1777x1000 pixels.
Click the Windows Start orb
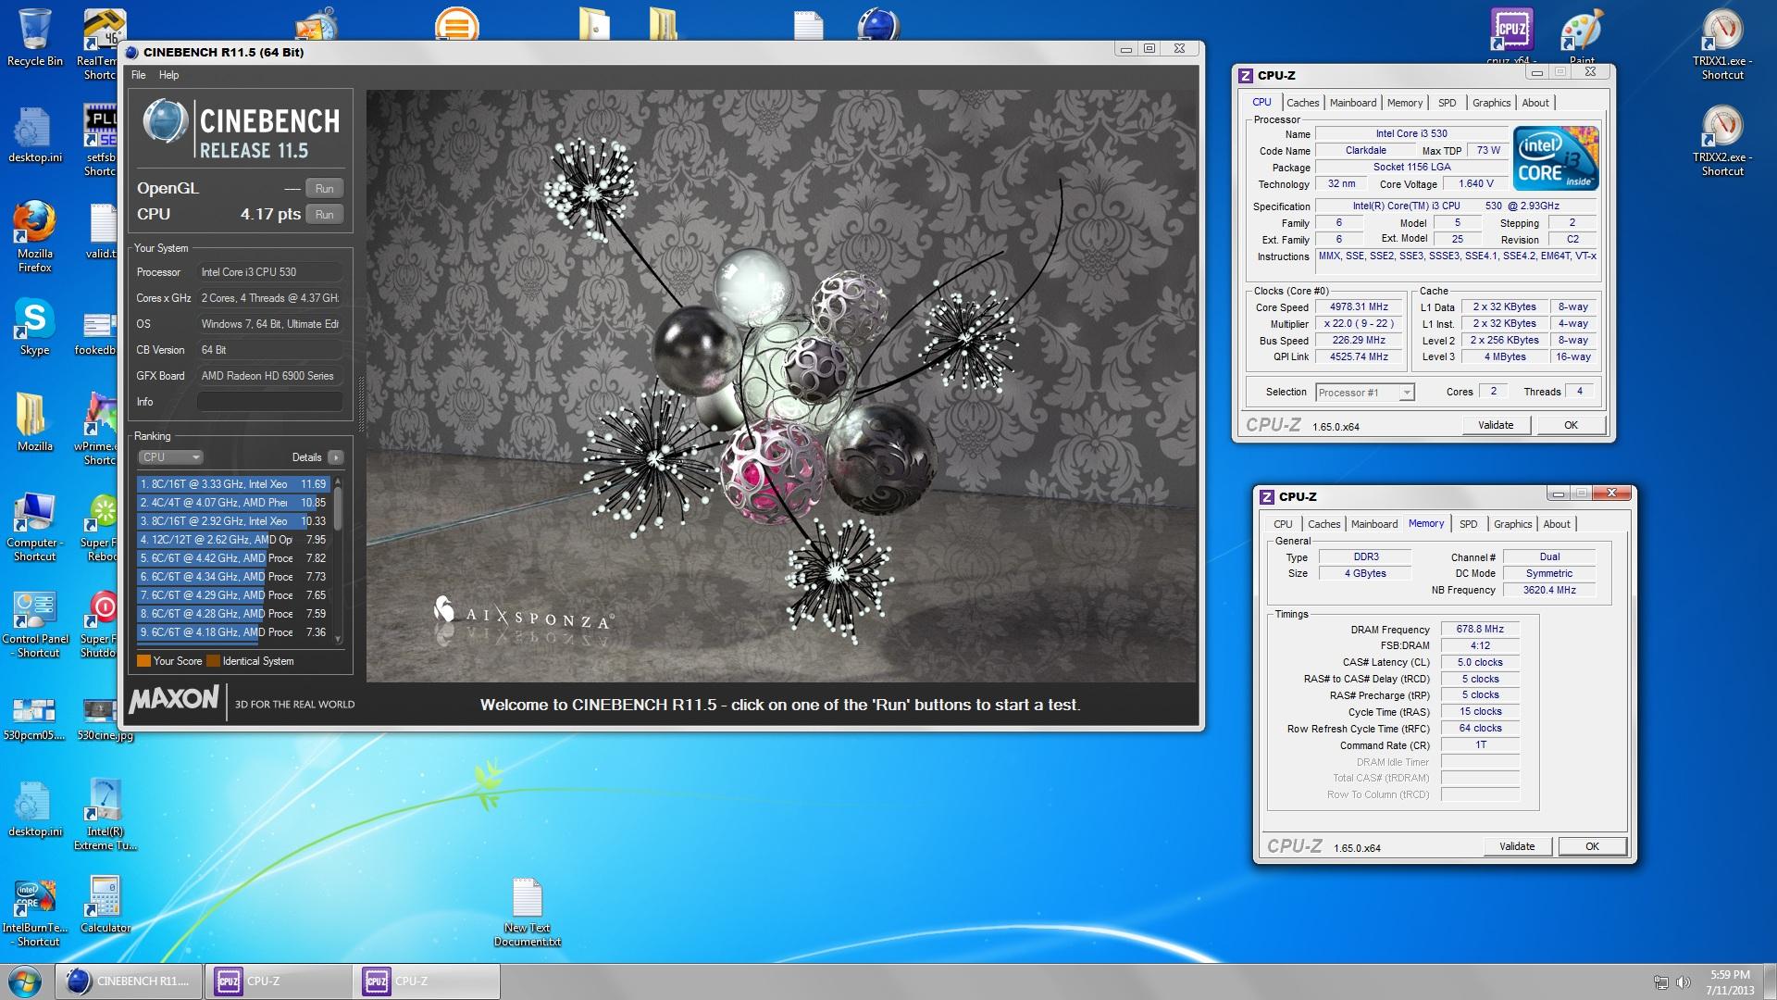(x=25, y=981)
